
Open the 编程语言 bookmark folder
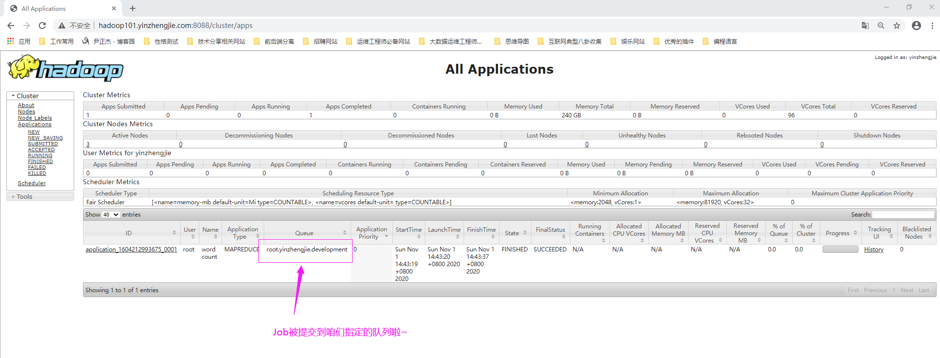(720, 41)
